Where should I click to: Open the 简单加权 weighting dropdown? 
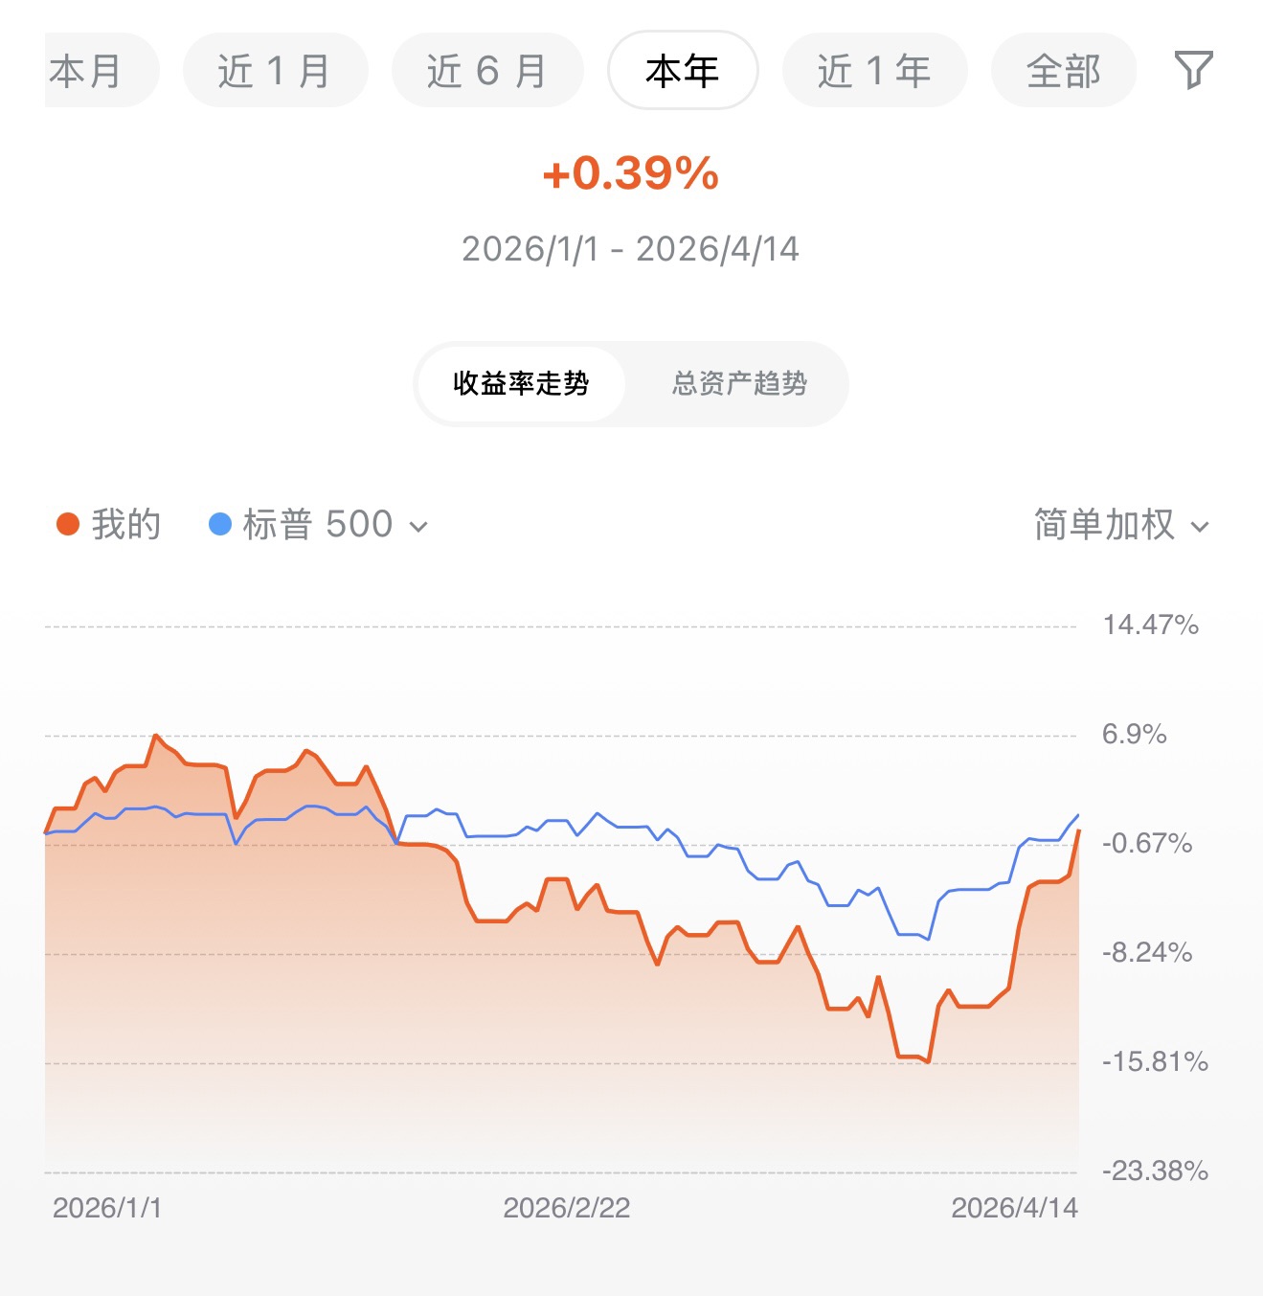1121,525
